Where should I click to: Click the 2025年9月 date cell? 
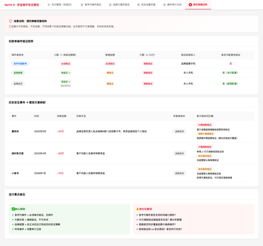click(40, 131)
